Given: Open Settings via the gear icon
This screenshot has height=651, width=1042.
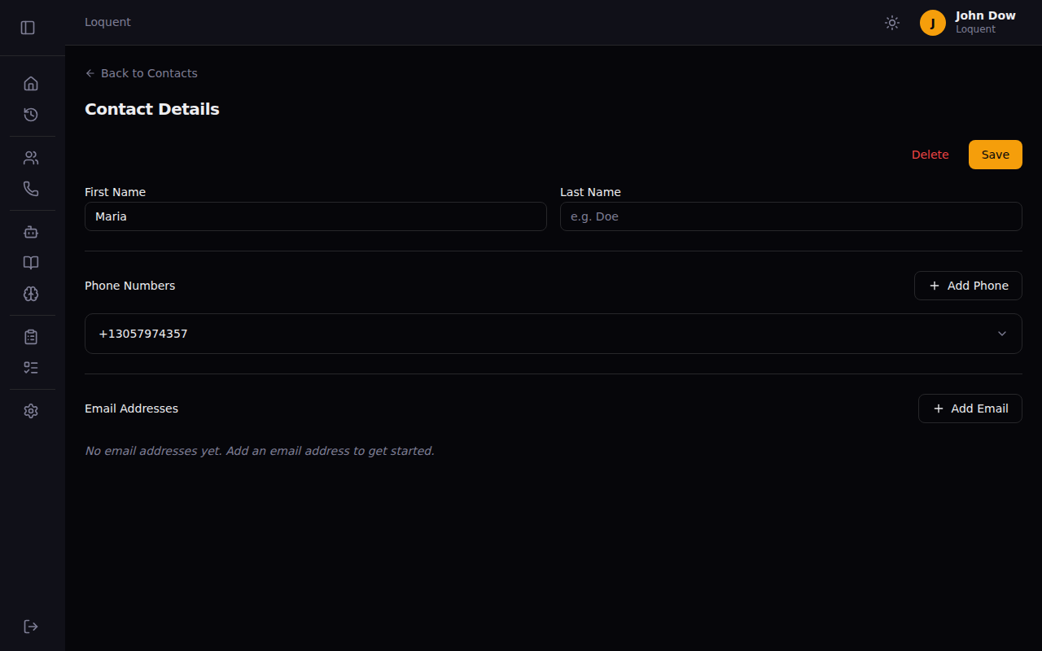Looking at the screenshot, I should [31, 410].
